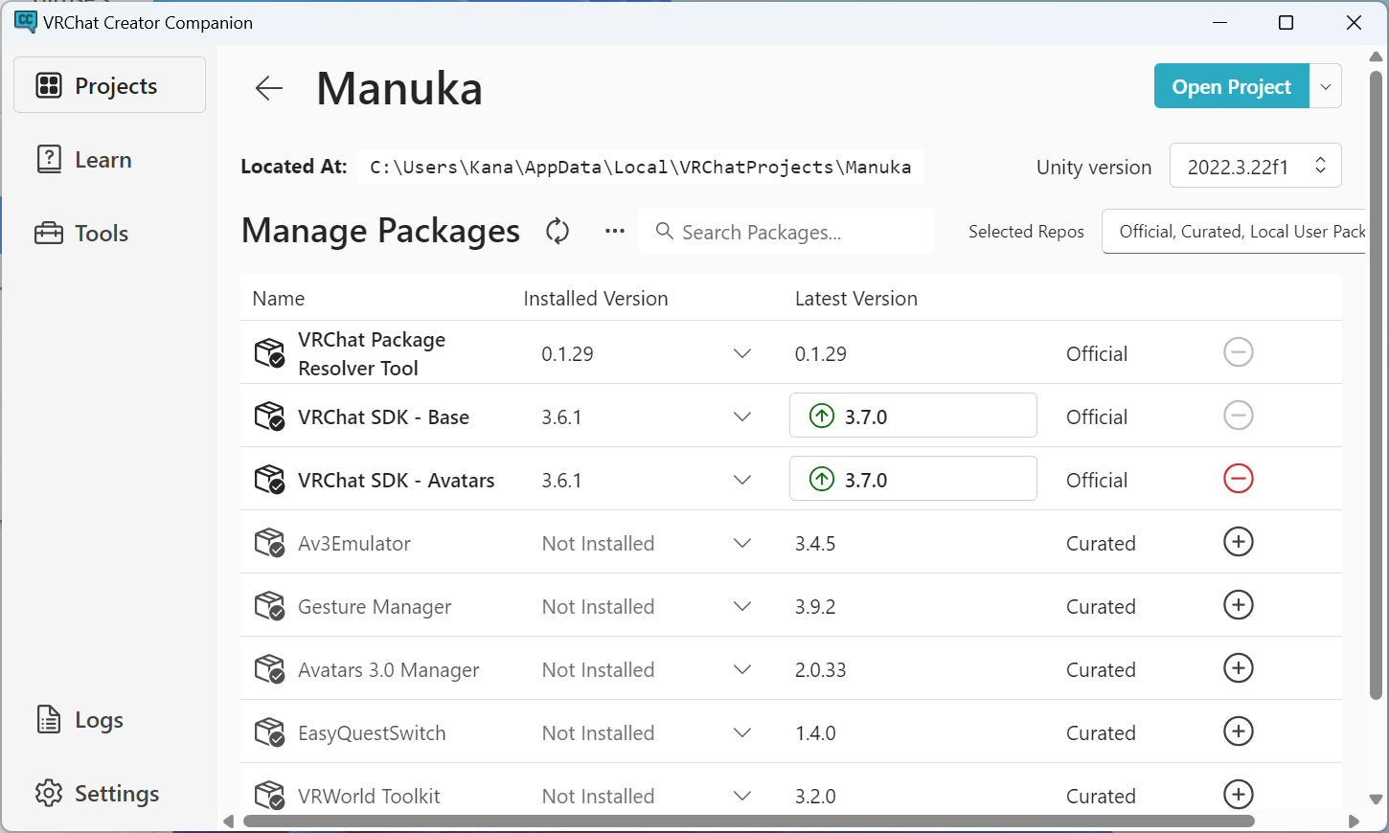Click the Search Packages input field
Viewport: 1389px width, 833px height.
coord(786,231)
